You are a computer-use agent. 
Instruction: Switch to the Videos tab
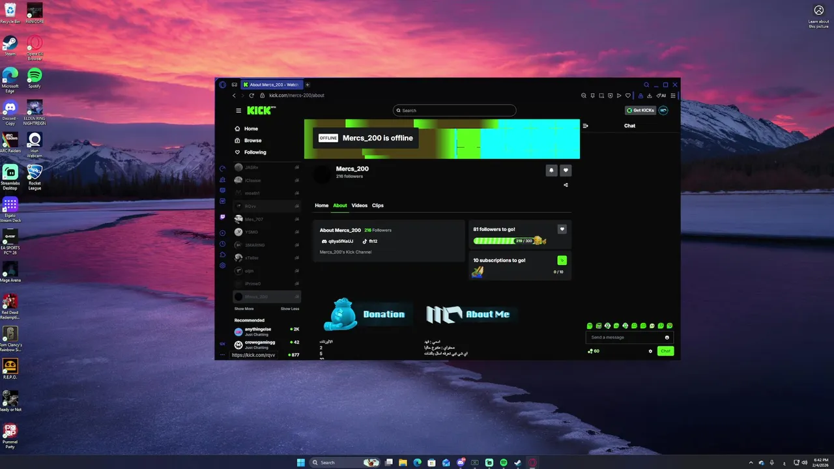(360, 205)
